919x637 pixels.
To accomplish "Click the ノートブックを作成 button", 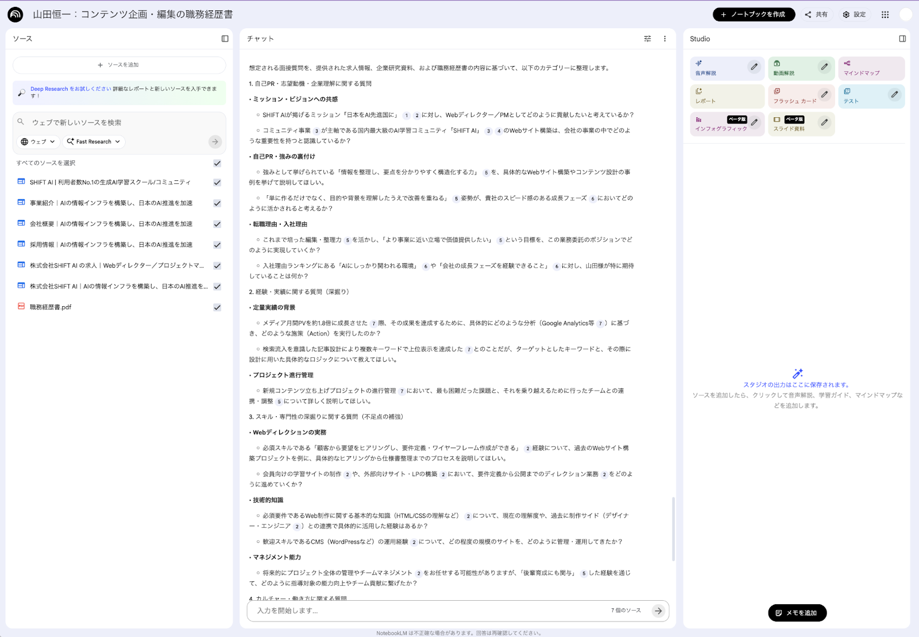I will click(x=754, y=14).
